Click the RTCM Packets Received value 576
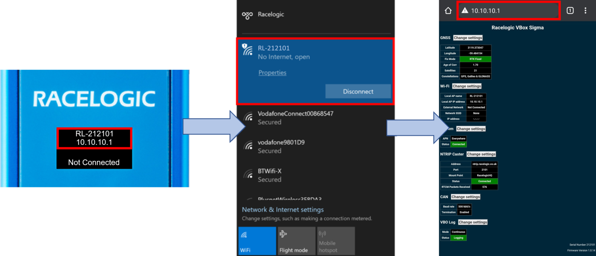 tap(484, 187)
